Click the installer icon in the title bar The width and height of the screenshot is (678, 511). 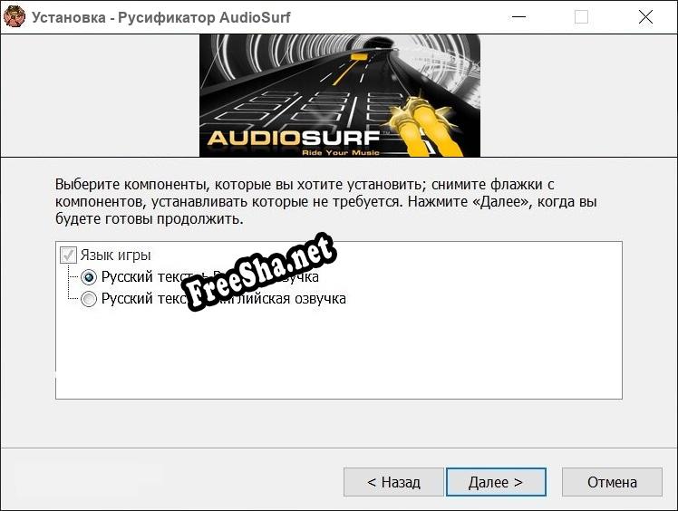pos(15,17)
